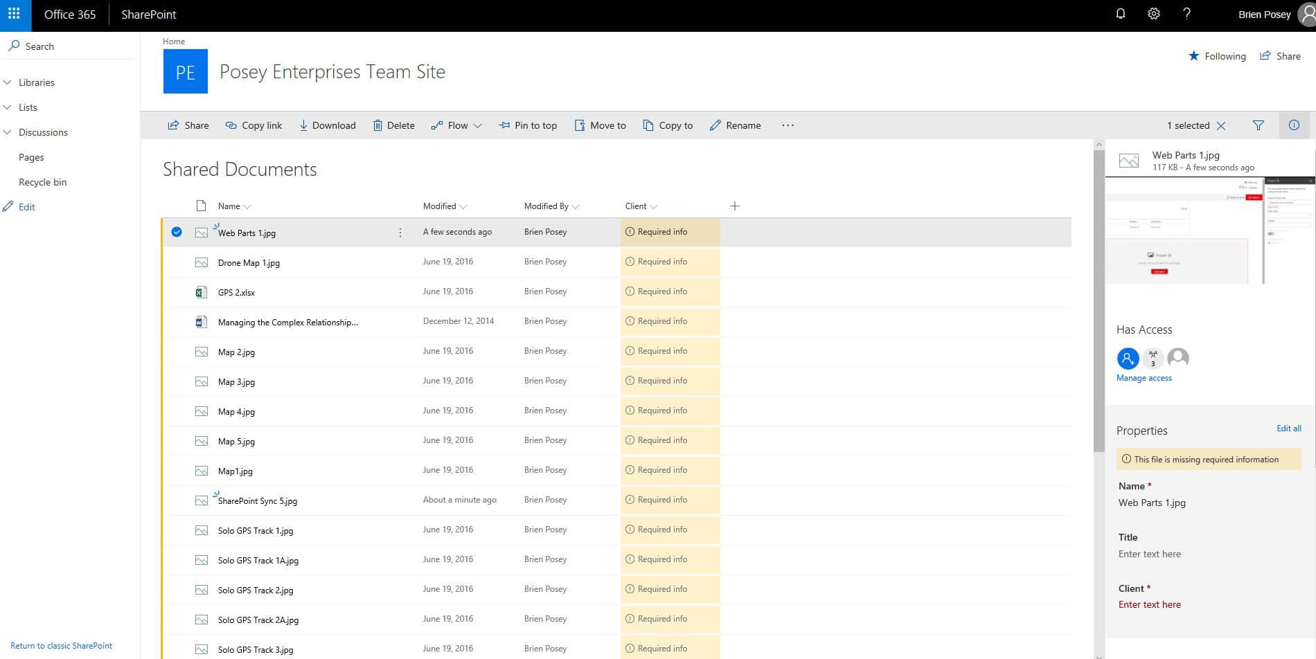This screenshot has height=659, width=1316.
Task: Open the settings gear menu
Action: pos(1153,14)
